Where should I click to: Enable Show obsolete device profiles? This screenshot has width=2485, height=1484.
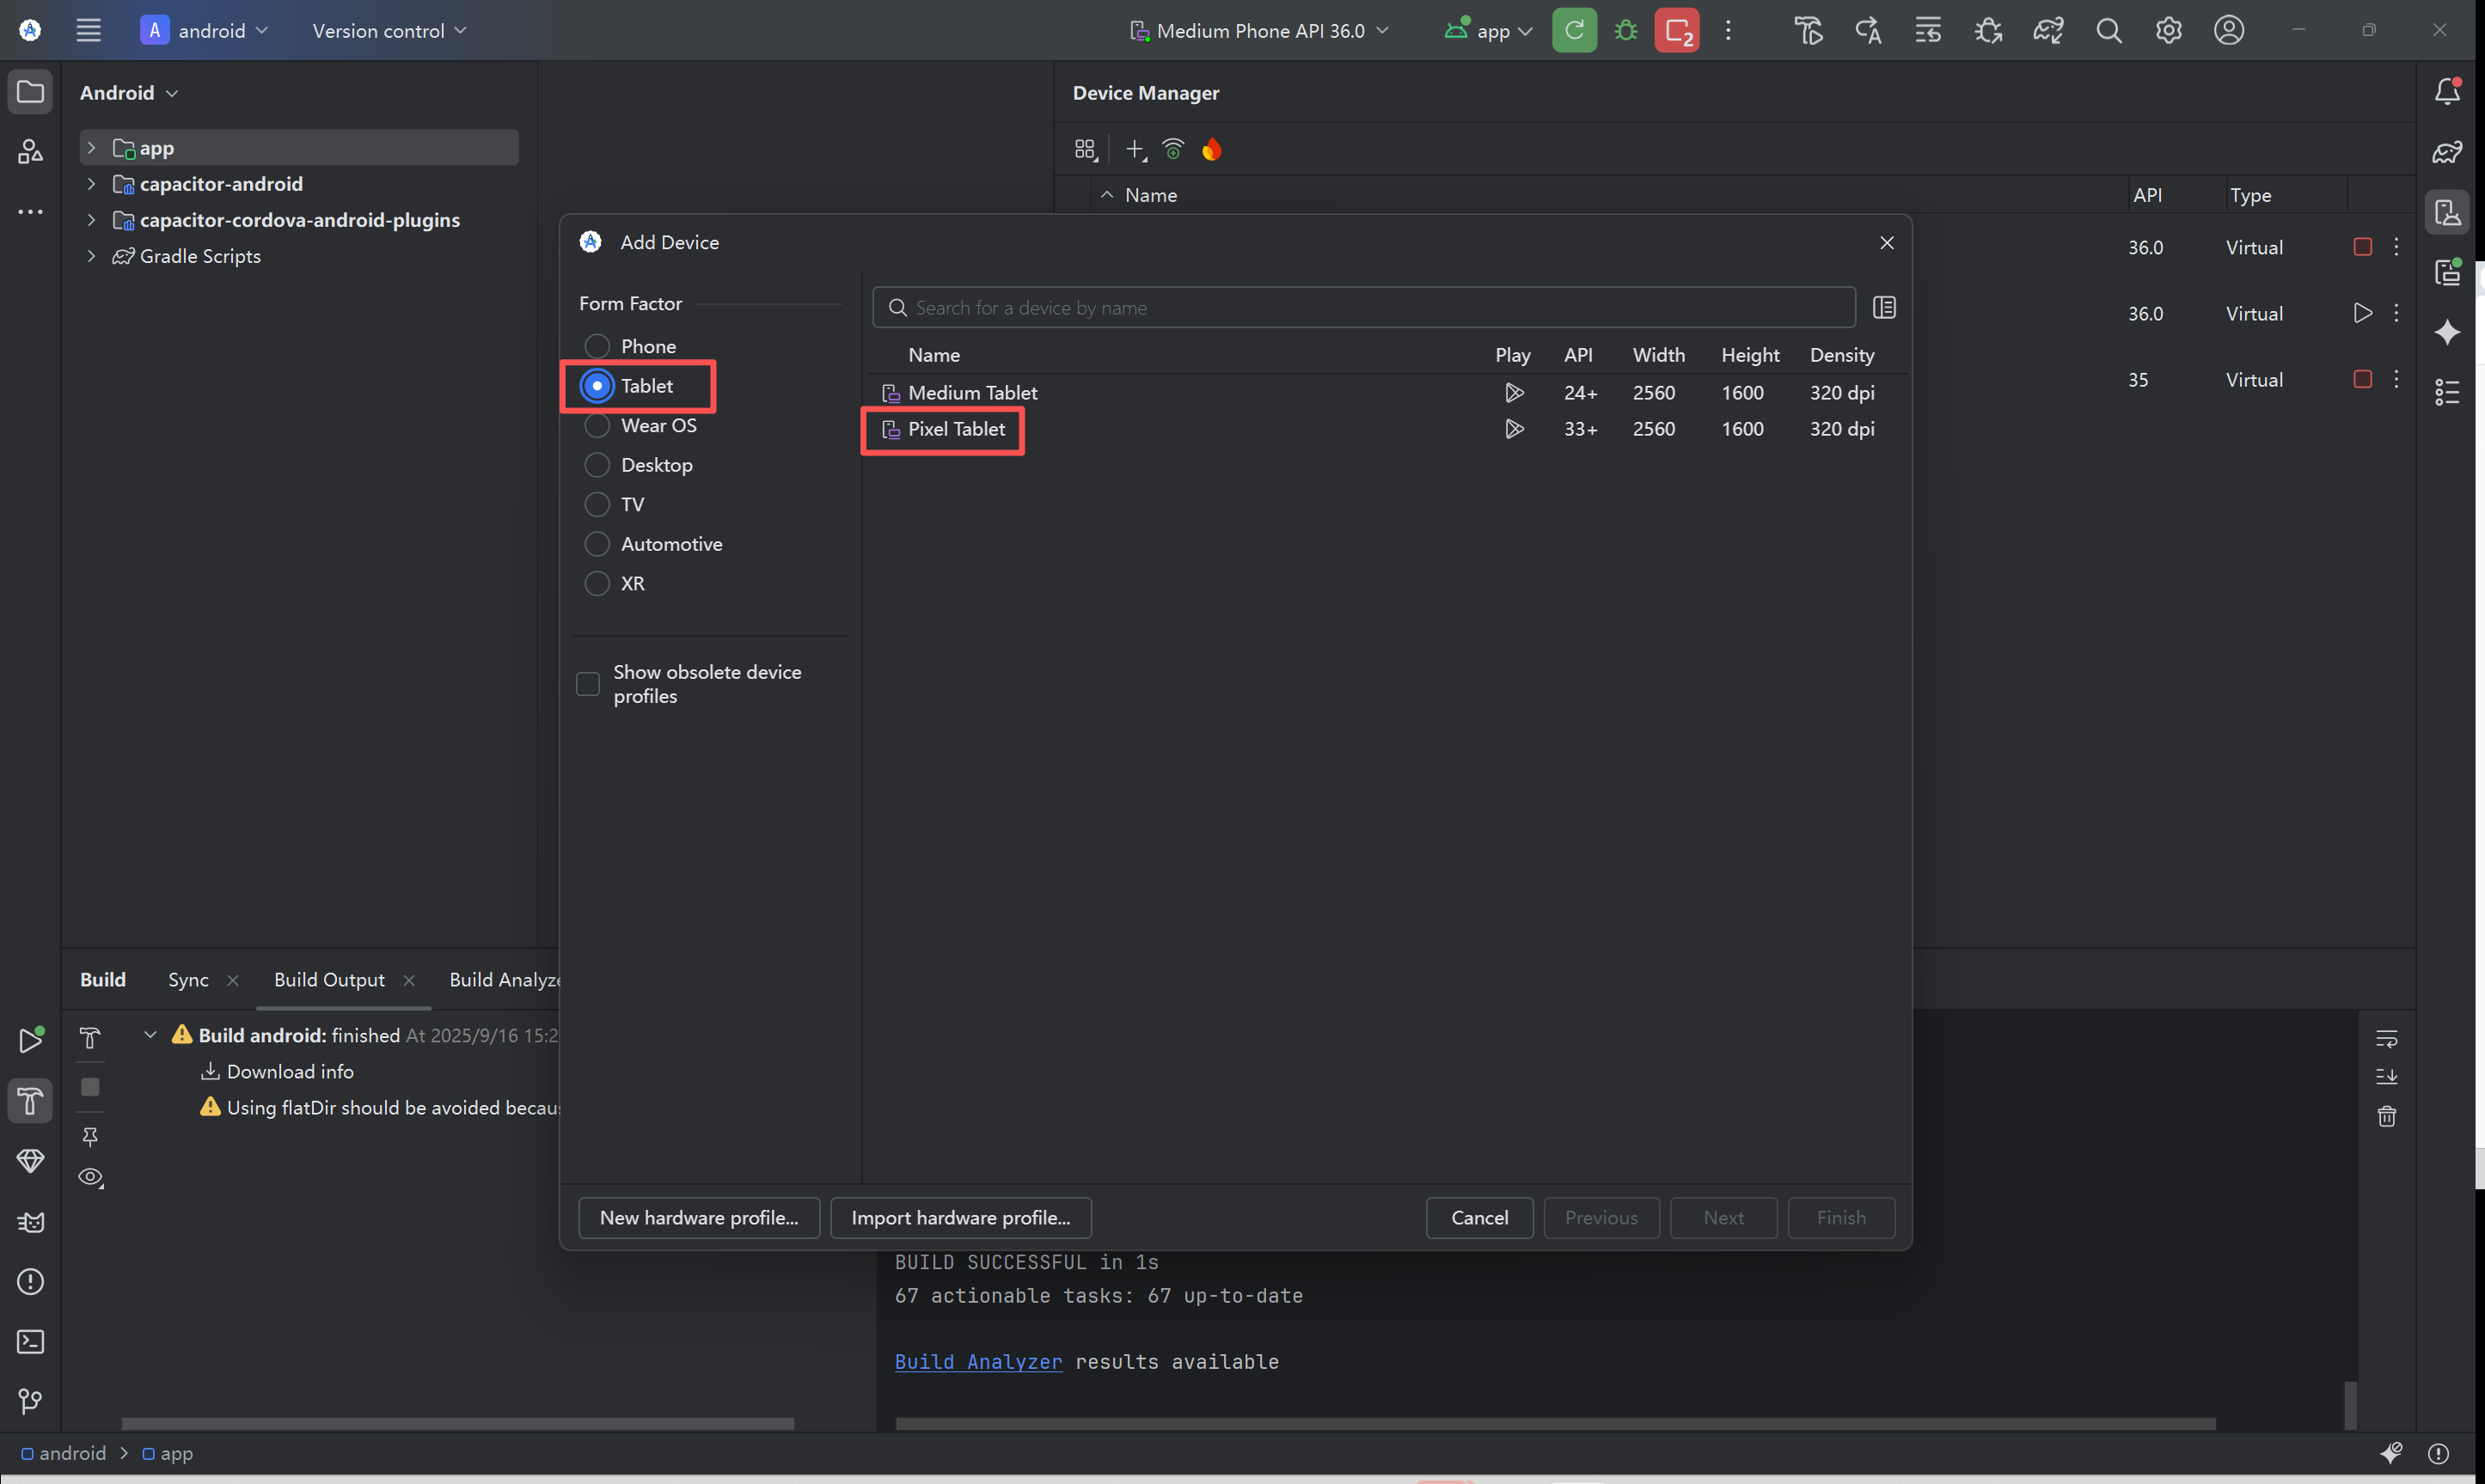point(588,684)
